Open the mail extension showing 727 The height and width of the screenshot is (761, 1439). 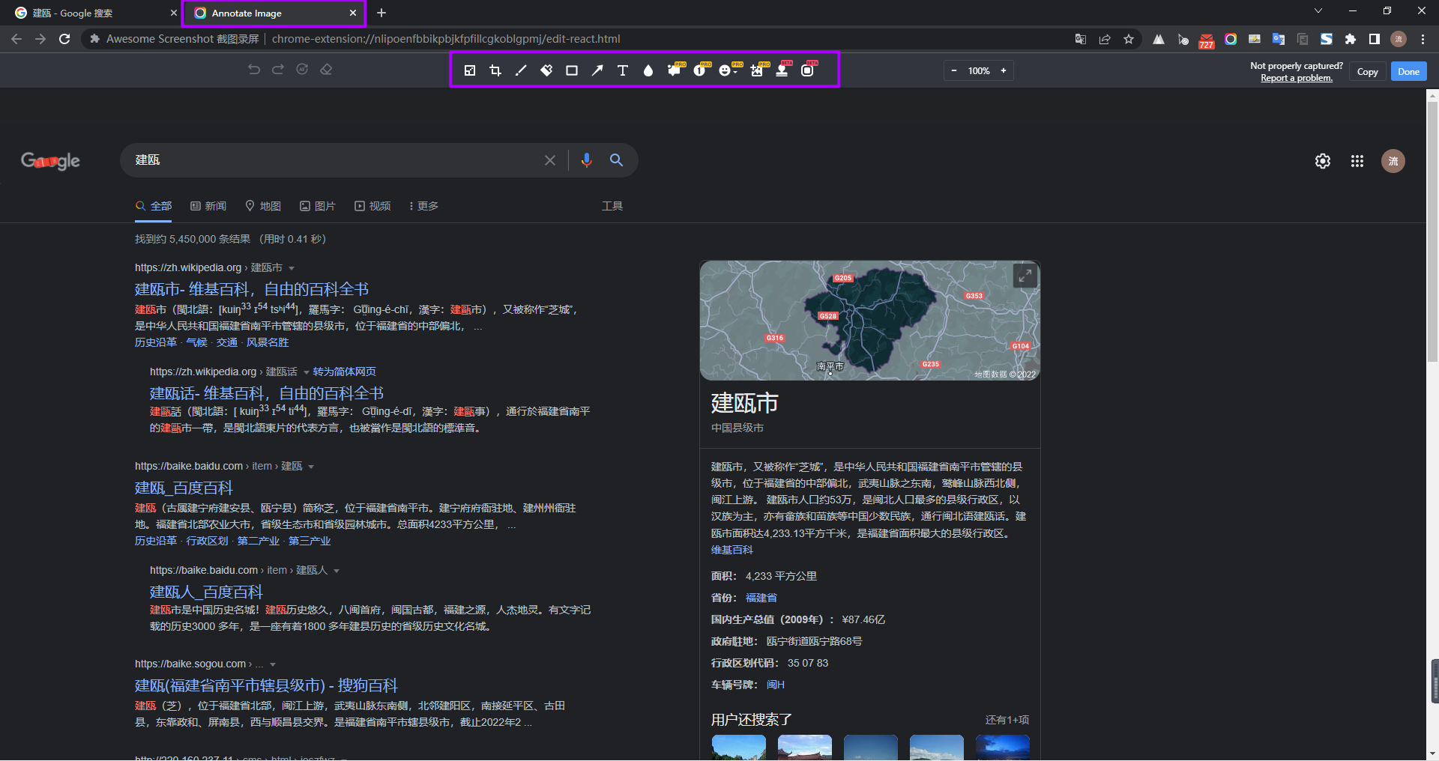click(x=1207, y=40)
